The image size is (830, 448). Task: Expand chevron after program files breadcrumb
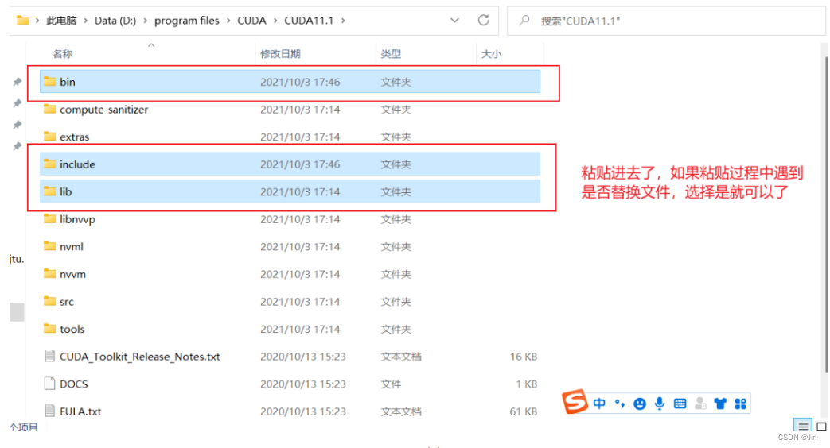[x=228, y=21]
